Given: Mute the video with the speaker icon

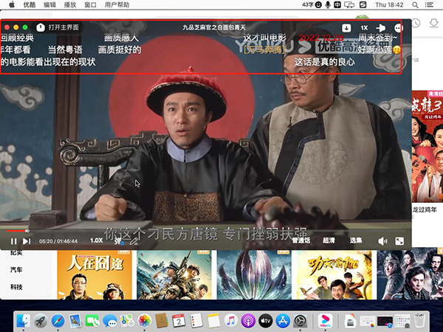Looking at the screenshot, I should pos(382,241).
